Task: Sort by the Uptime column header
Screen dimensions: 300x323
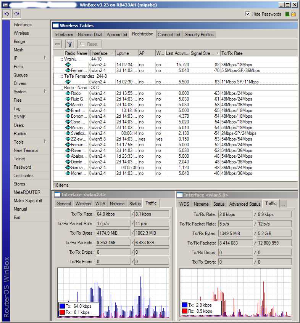Action: click(x=127, y=53)
